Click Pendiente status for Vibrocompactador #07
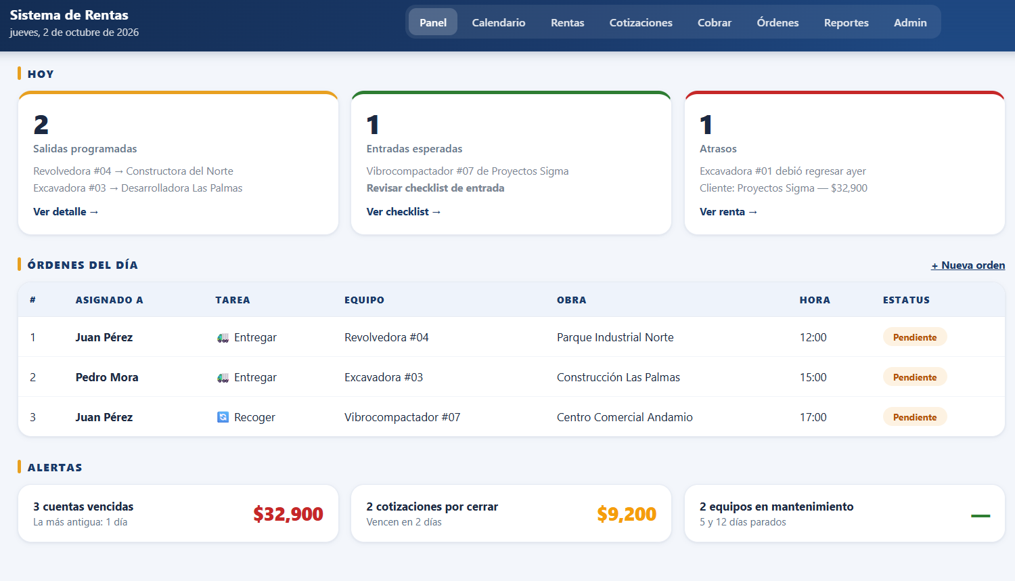1015x581 pixels. [915, 417]
